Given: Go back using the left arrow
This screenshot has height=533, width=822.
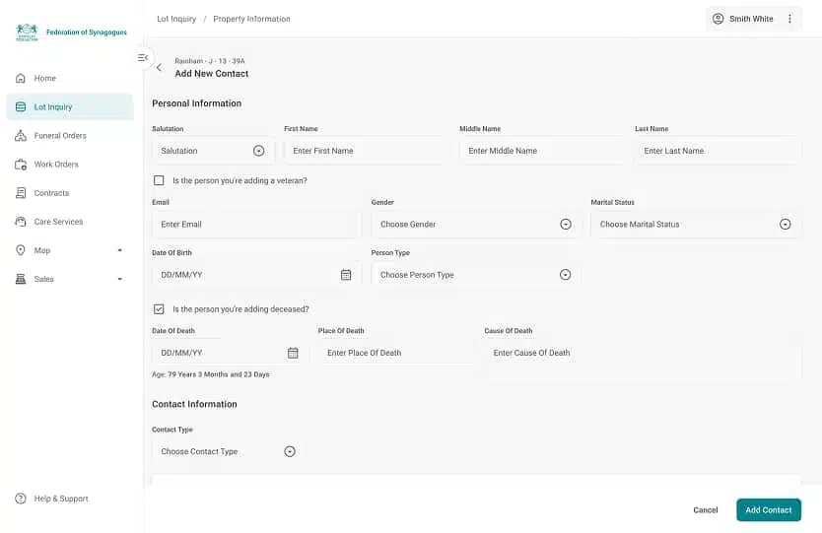Looking at the screenshot, I should click(x=159, y=68).
